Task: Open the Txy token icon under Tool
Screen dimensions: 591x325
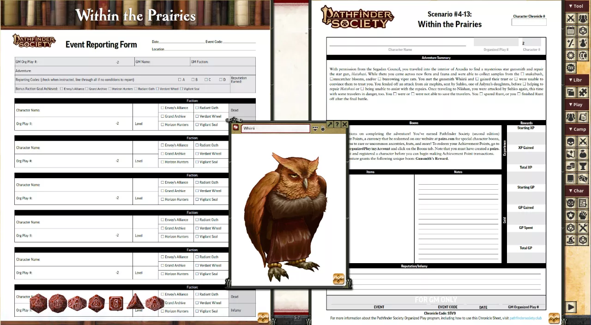Action: 571,68
